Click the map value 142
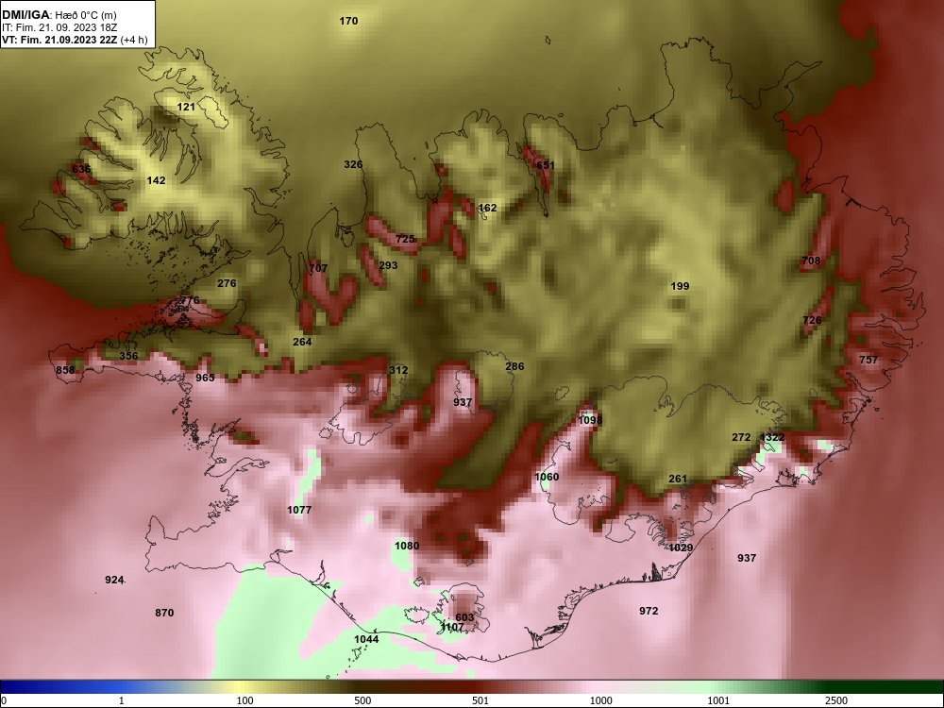 pos(156,180)
